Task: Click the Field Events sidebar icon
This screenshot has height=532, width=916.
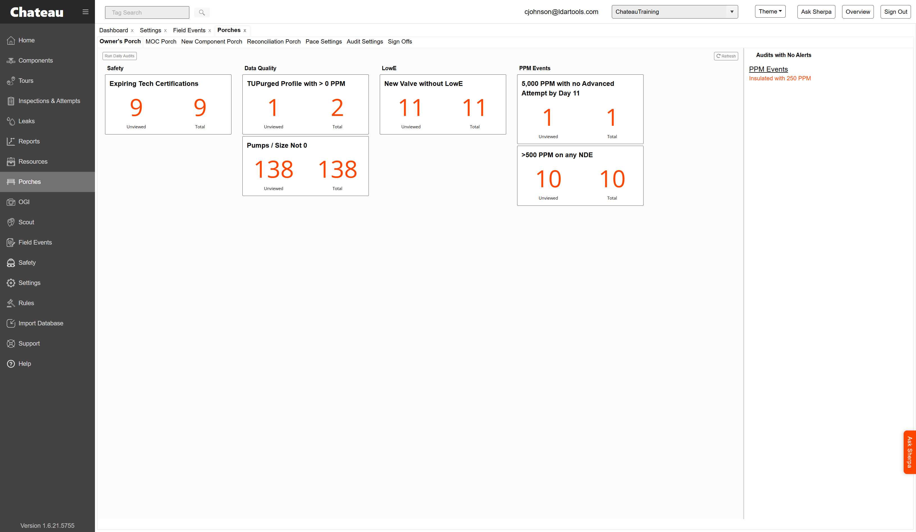Action: (11, 242)
